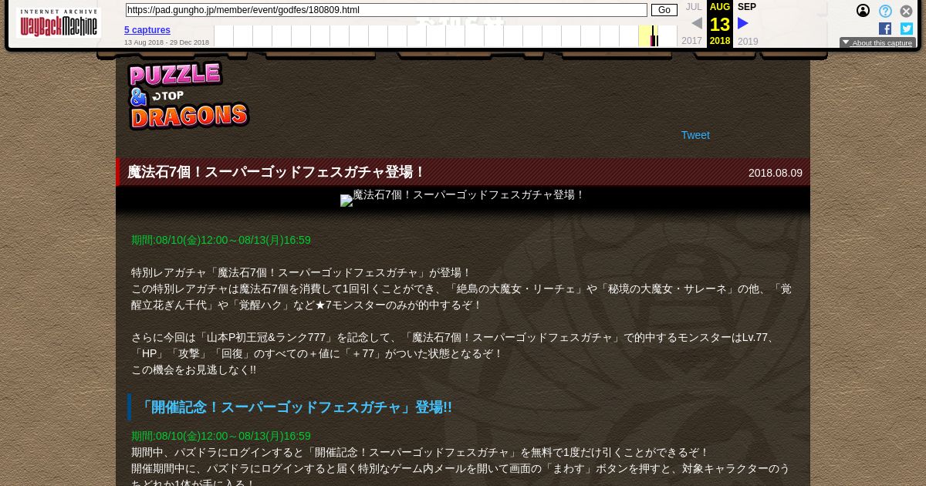This screenshot has width=926, height=486.
Task: Share capture on Facebook icon
Action: 885,29
